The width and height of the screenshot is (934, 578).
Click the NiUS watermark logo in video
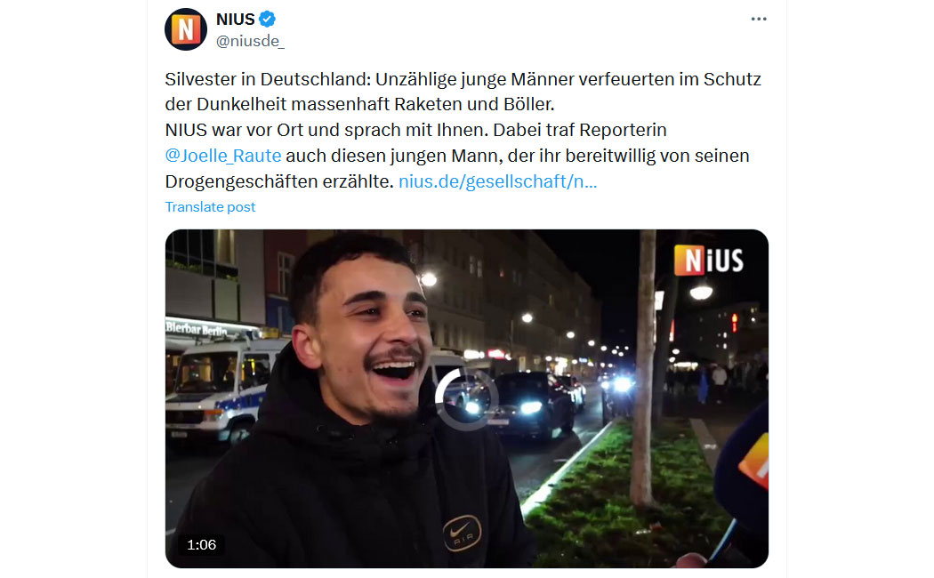pyautogui.click(x=709, y=261)
